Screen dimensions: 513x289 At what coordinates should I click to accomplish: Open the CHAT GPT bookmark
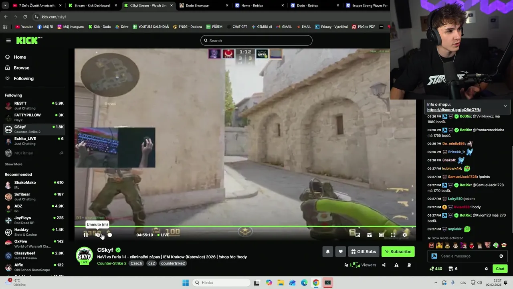[x=237, y=27]
